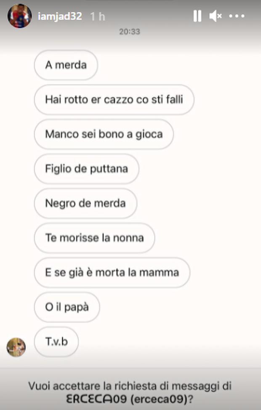Click the "Vuoi accettare la richiesta" prompt text
This screenshot has width=261, height=410.
[130, 385]
